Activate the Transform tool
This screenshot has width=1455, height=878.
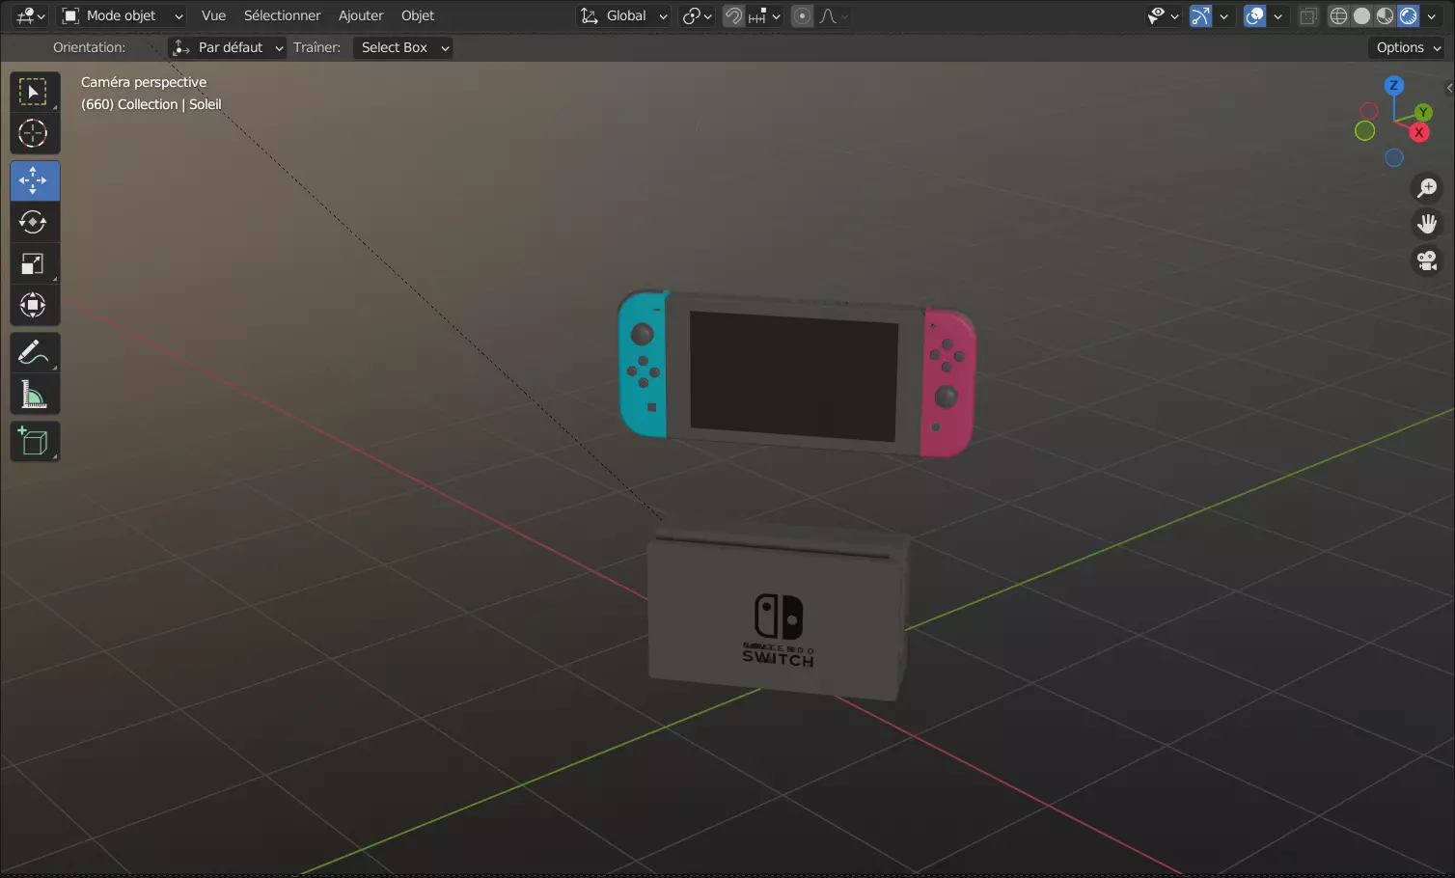tap(35, 306)
